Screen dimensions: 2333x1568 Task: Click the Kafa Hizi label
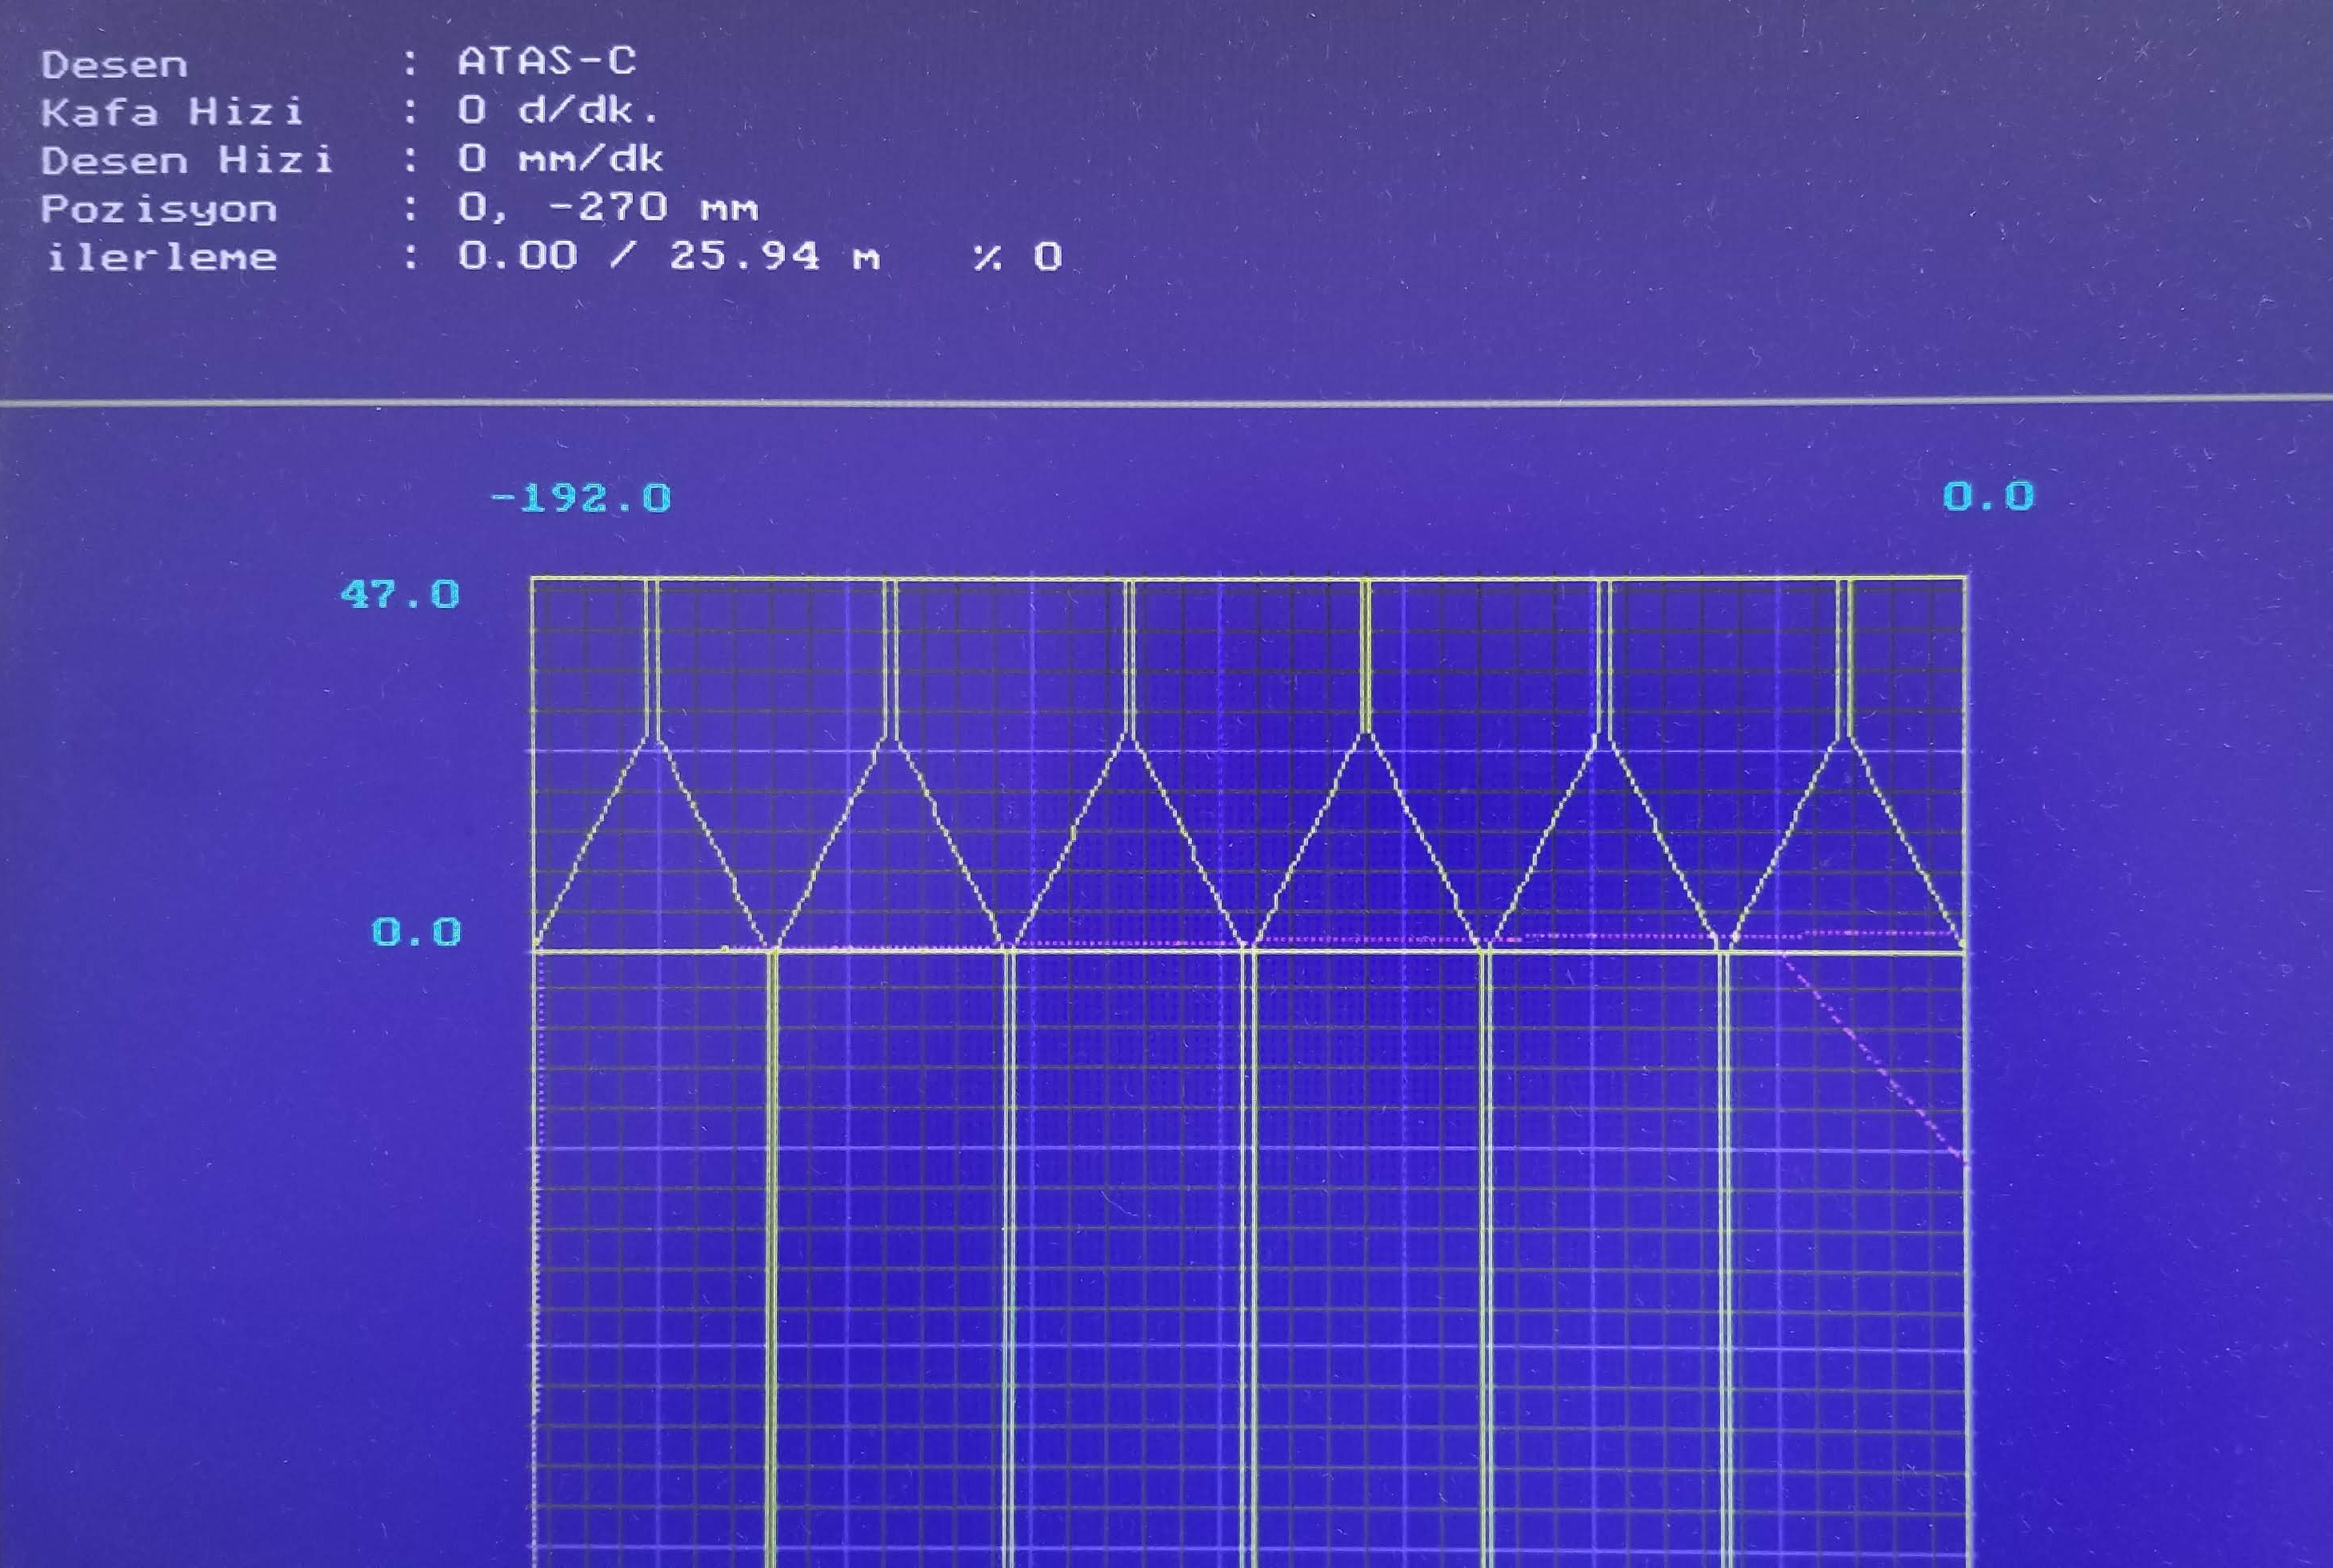(x=172, y=113)
